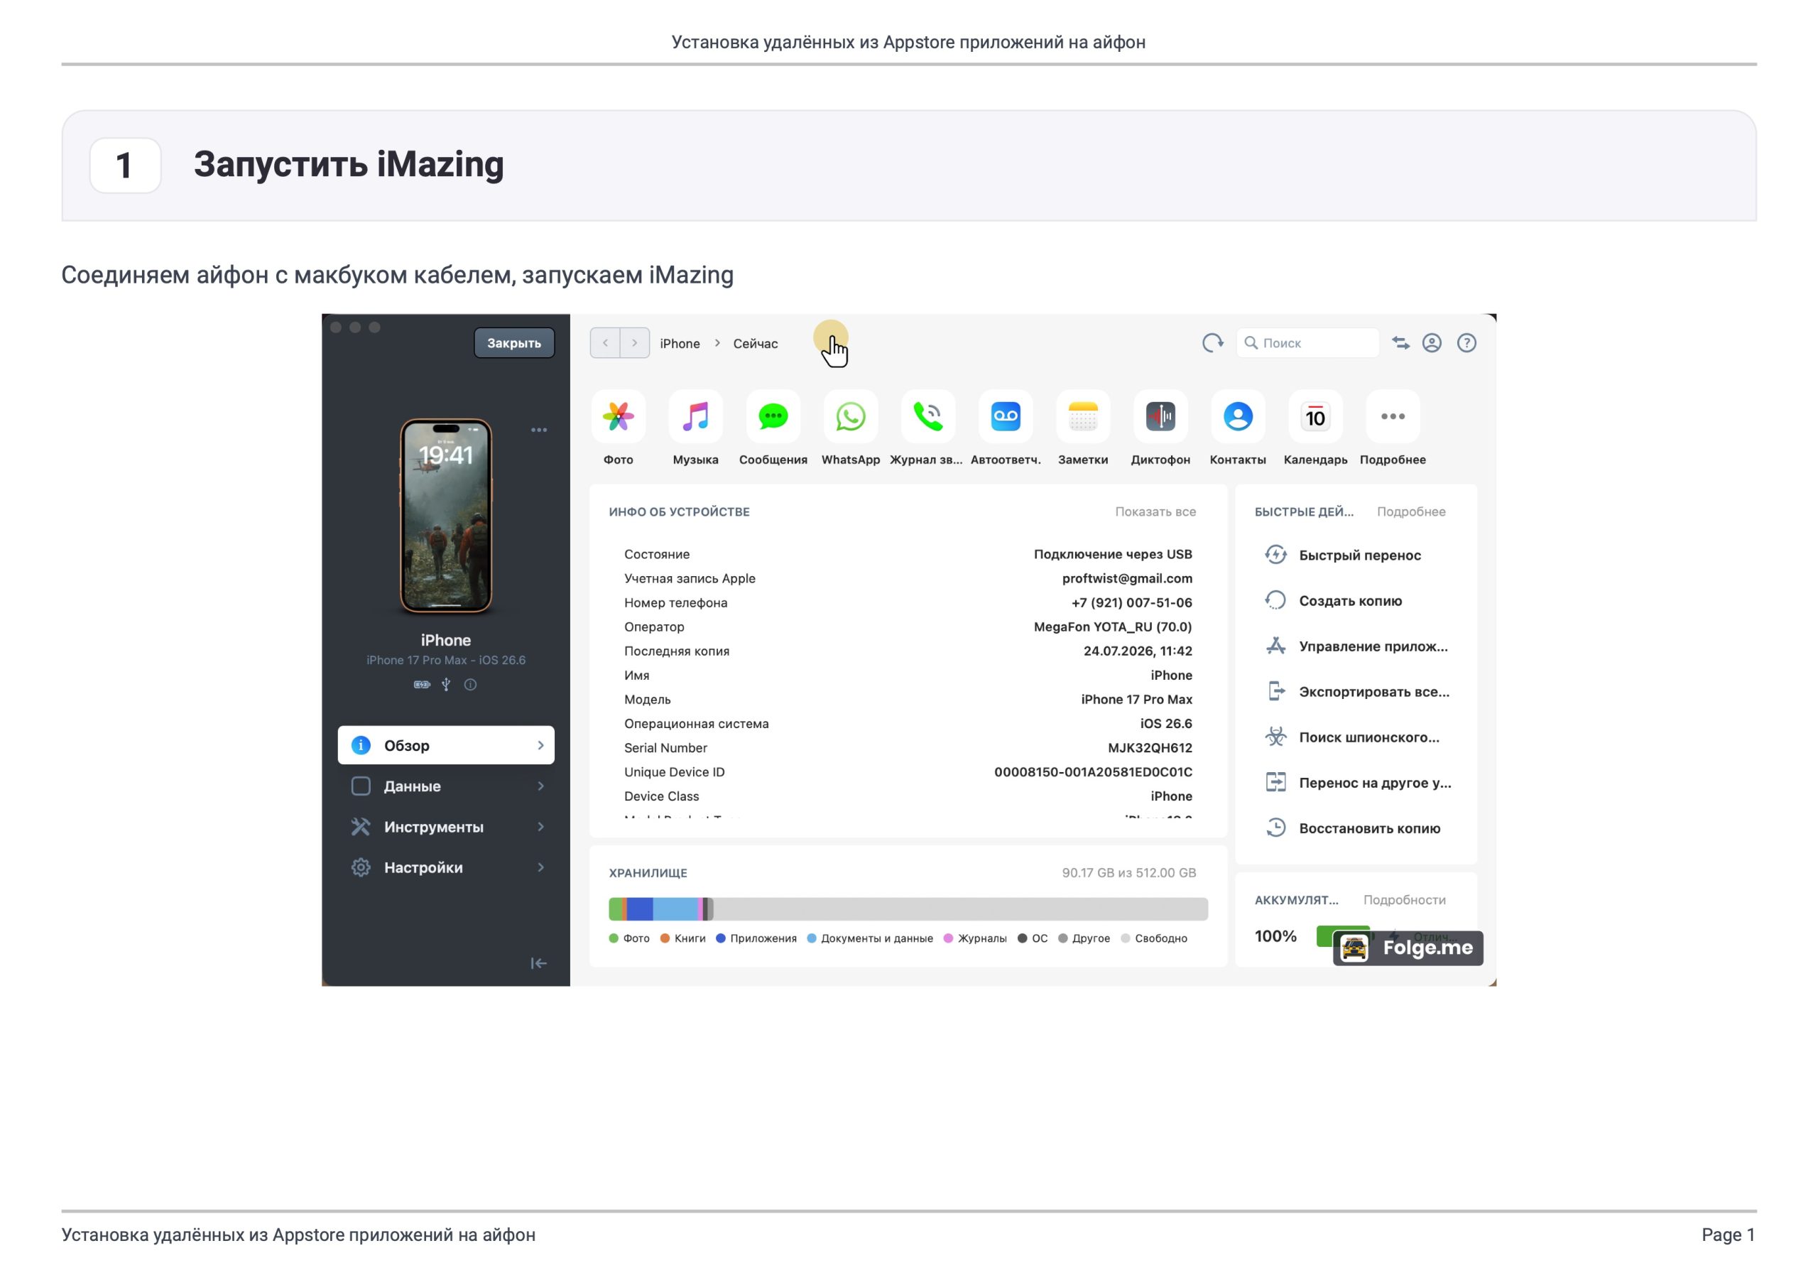Select Данные in the sidebar

click(446, 786)
